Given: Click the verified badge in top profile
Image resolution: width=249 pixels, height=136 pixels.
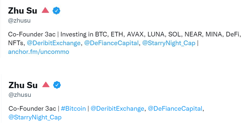Looking at the screenshot, I should click(x=56, y=11).
